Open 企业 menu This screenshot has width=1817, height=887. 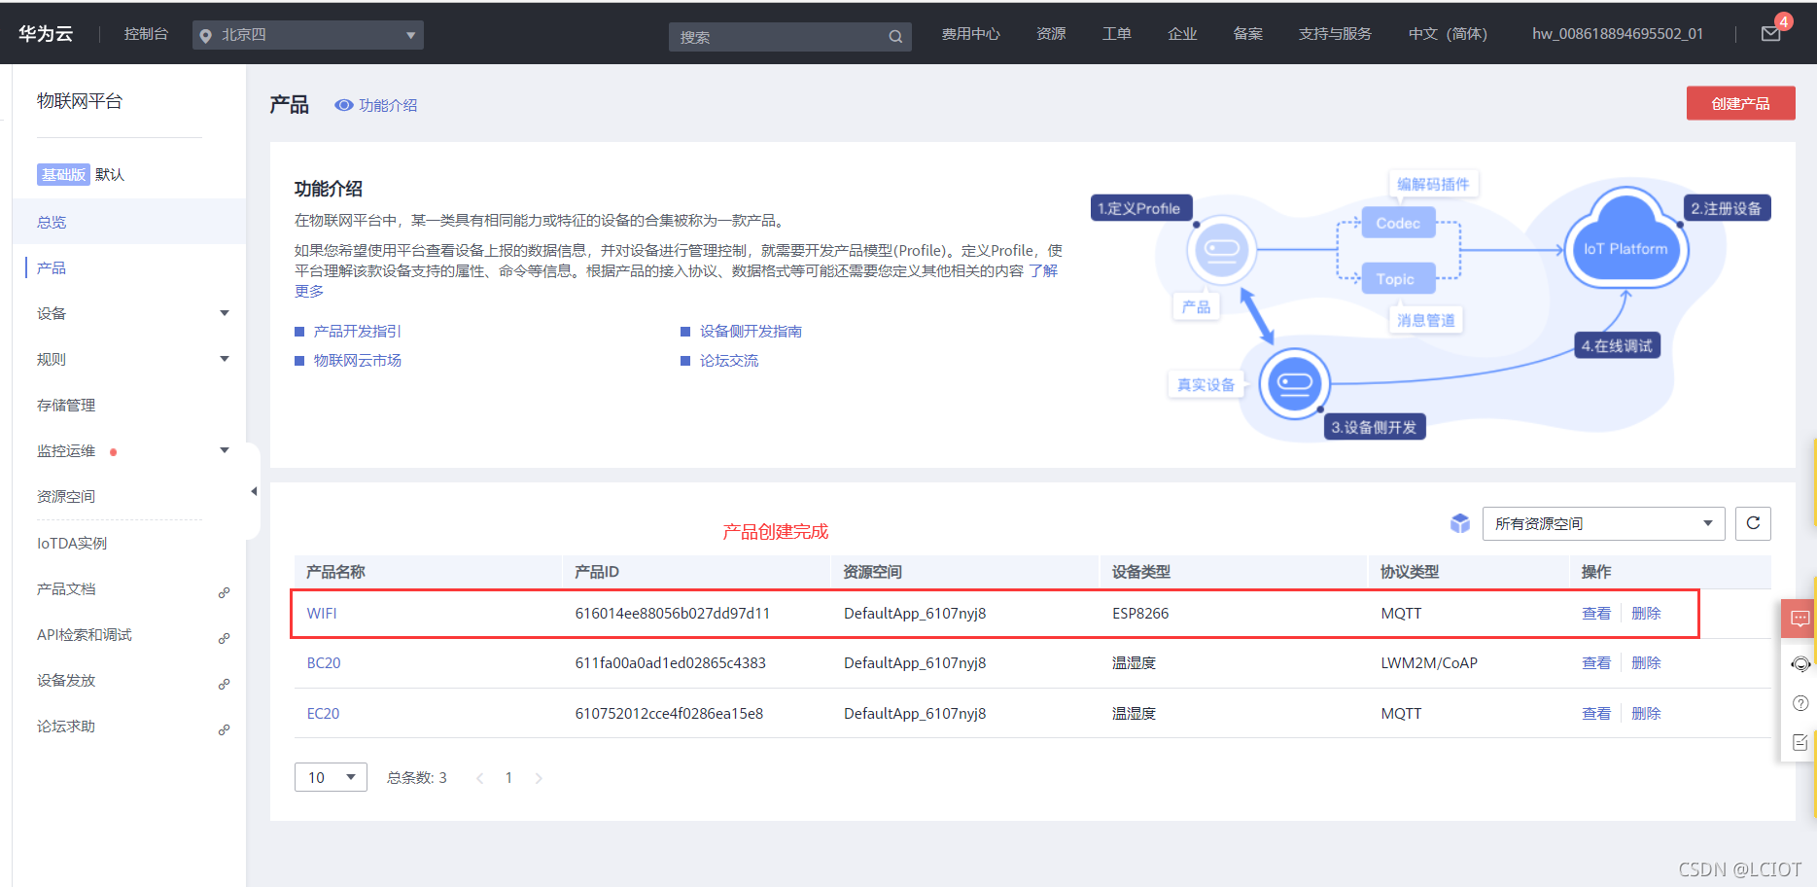(1182, 34)
